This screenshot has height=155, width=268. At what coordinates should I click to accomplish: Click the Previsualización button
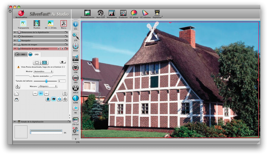(87, 13)
